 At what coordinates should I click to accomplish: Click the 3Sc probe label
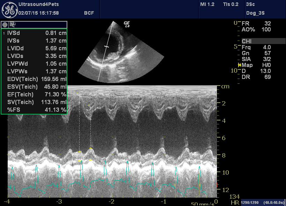click(250, 5)
